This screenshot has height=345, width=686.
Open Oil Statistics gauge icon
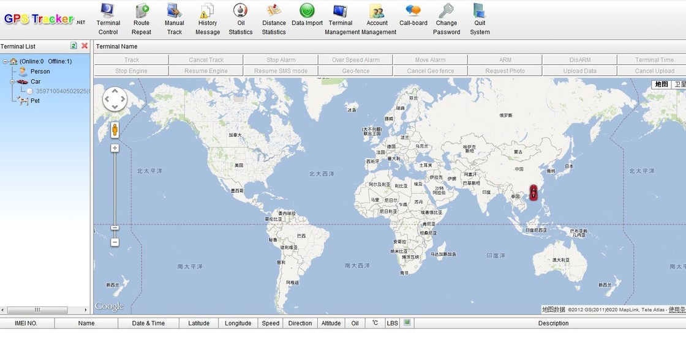click(241, 11)
